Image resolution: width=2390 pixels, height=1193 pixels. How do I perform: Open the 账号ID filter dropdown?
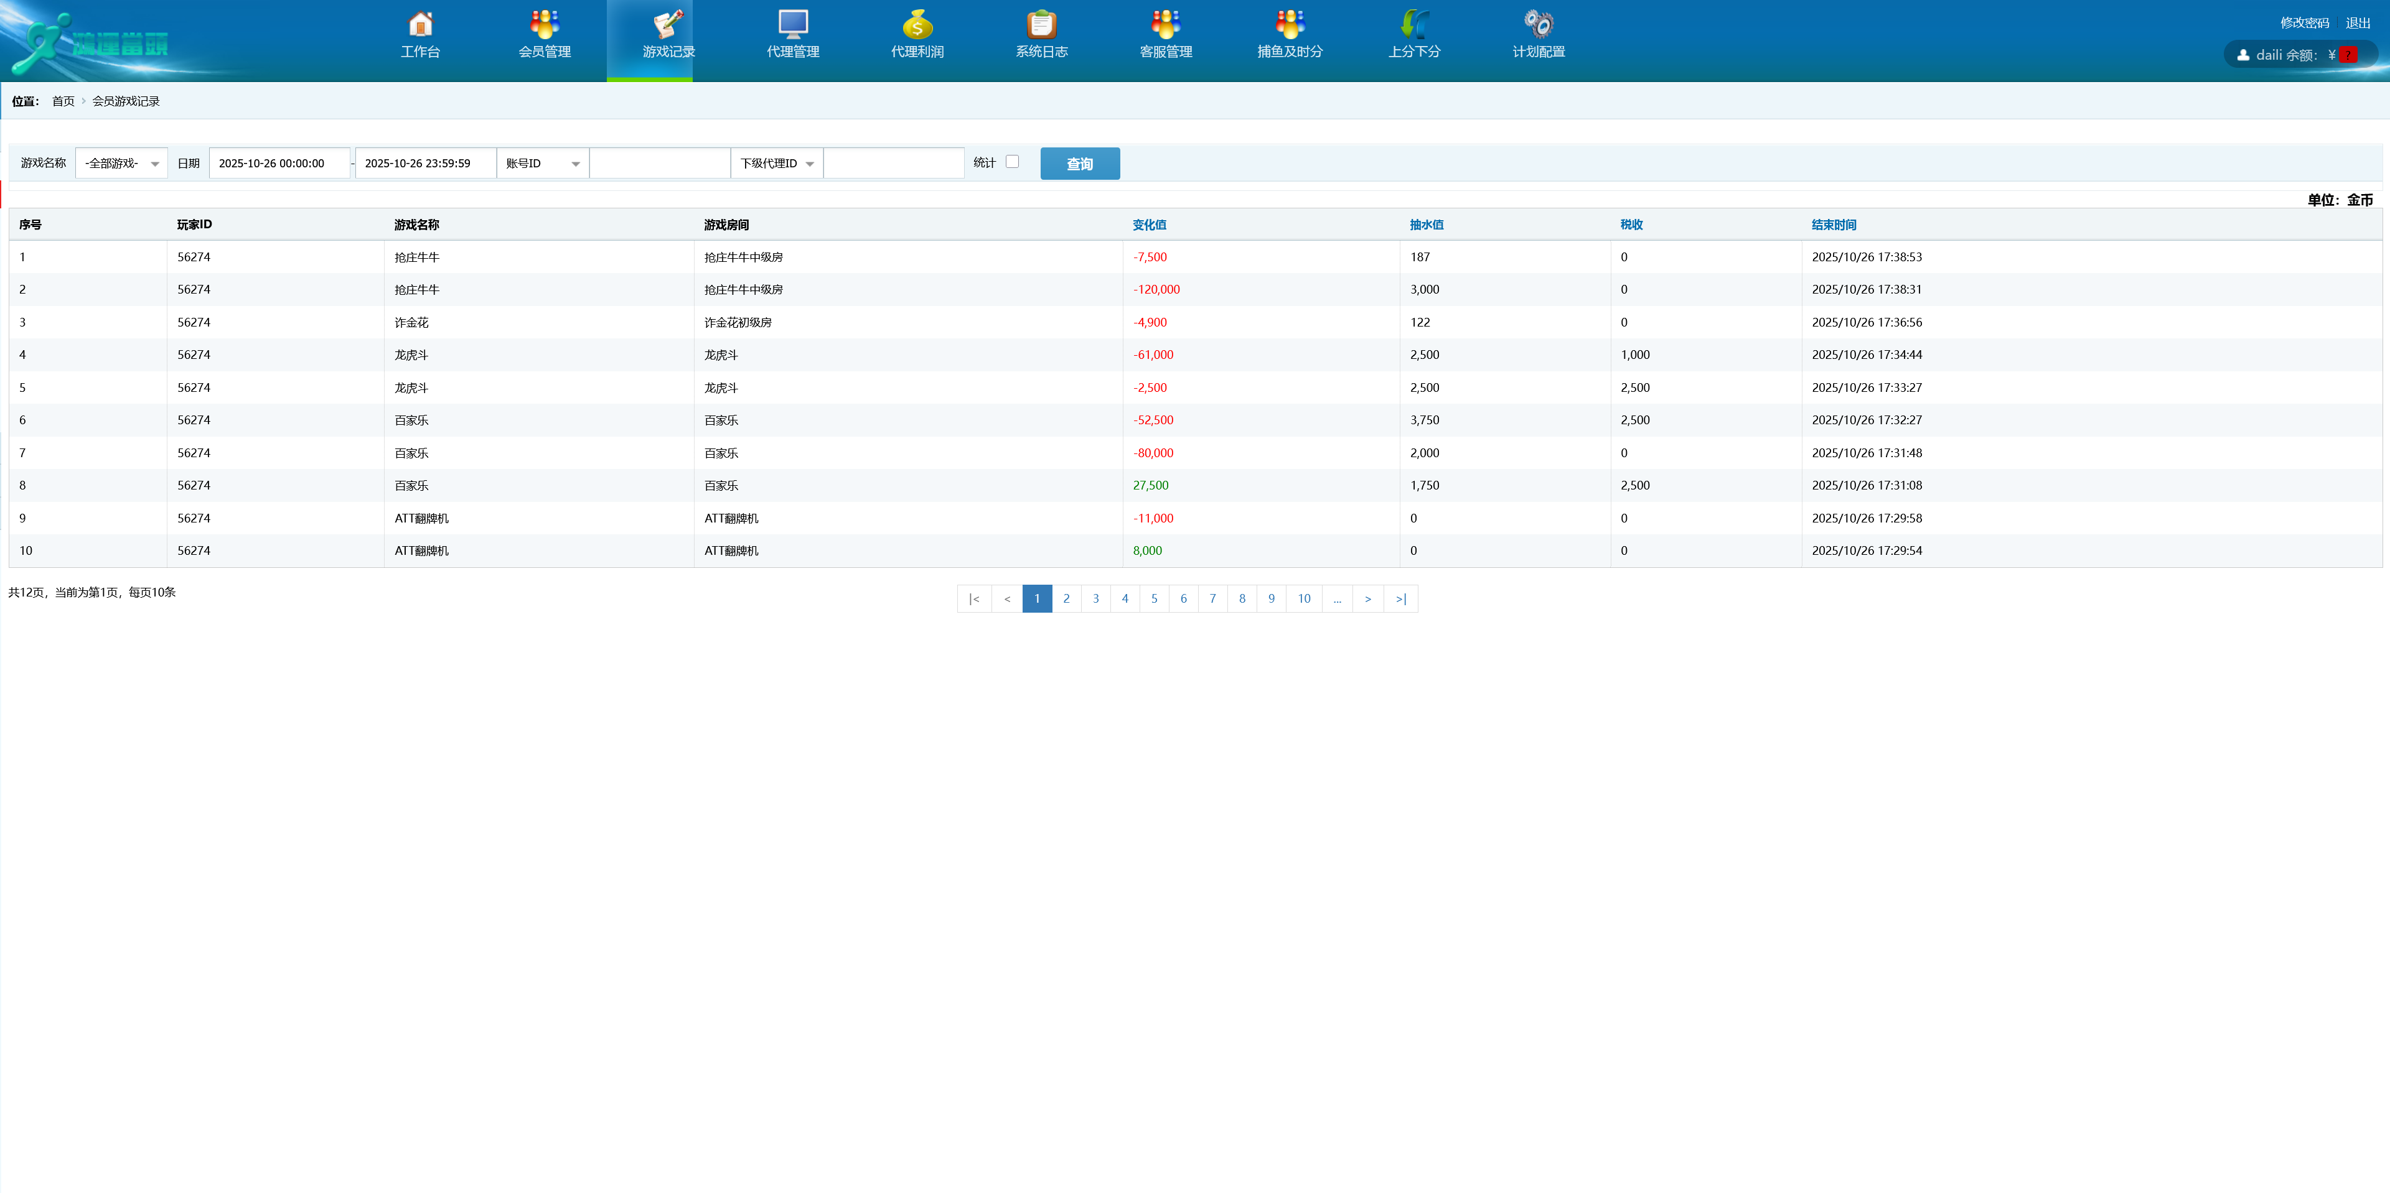pos(543,163)
